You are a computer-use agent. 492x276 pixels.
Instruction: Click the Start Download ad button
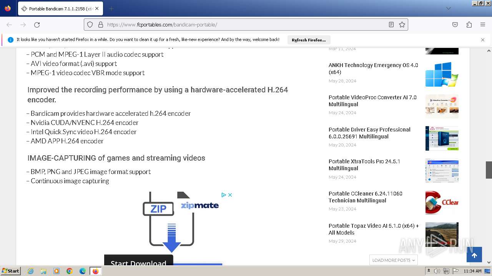pyautogui.click(x=139, y=260)
